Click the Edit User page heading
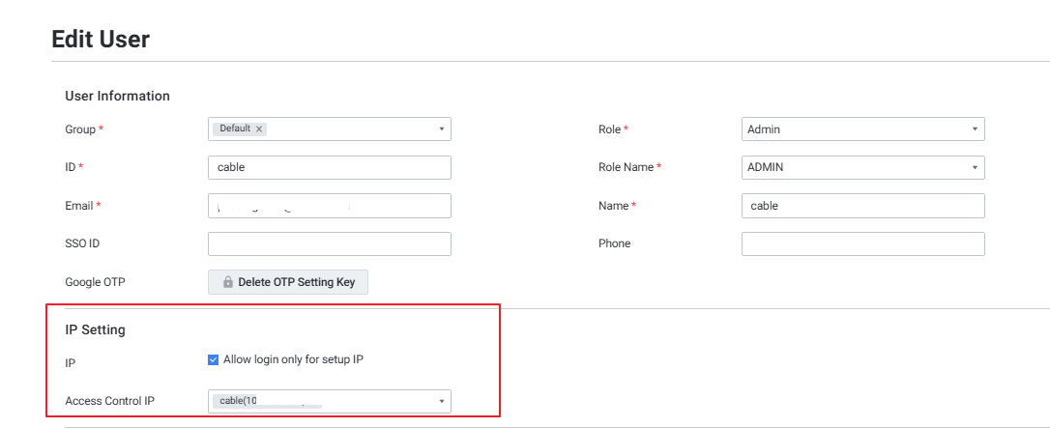This screenshot has width=1050, height=428. pos(101,40)
